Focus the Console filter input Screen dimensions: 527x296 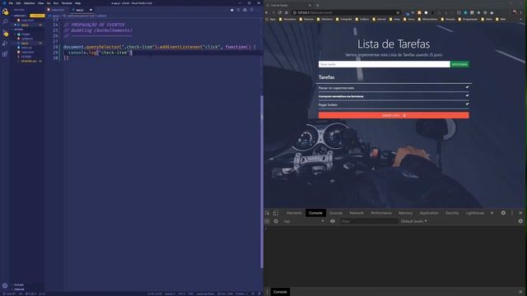click(x=369, y=221)
